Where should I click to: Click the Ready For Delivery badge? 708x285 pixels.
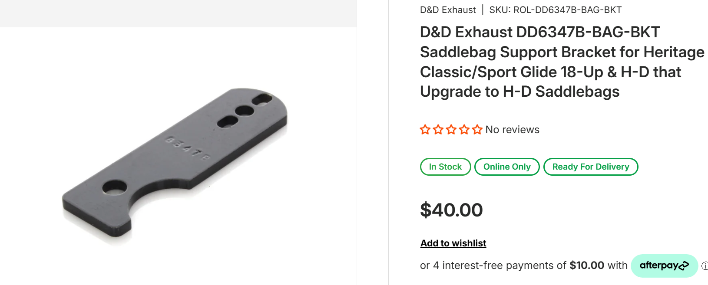pos(590,167)
